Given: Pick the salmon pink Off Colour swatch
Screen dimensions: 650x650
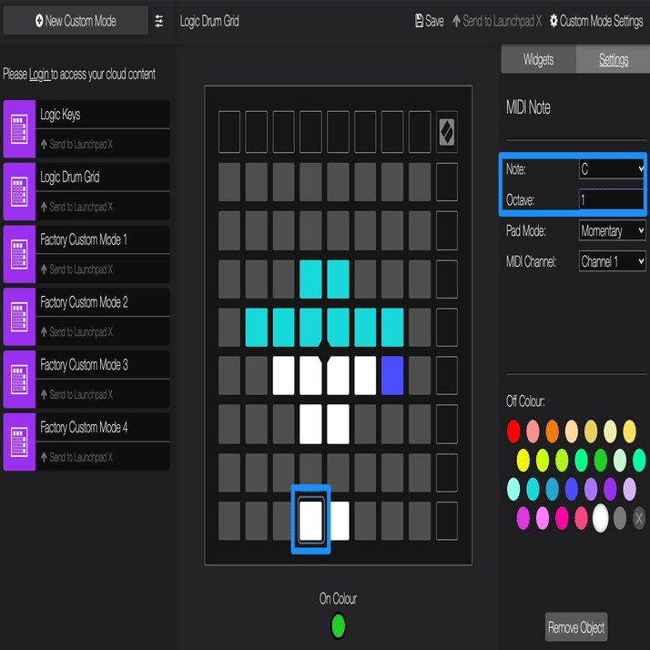Looking at the screenshot, I should click(x=533, y=432).
